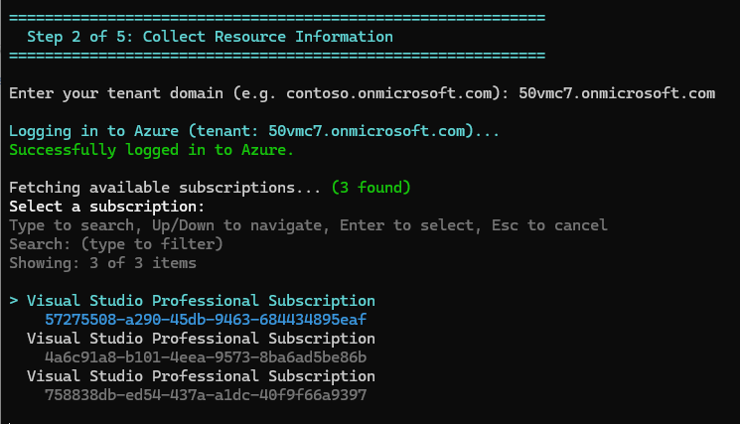Click the Fetching available subscriptions text
Screen dimensions: 740x424
pos(165,188)
